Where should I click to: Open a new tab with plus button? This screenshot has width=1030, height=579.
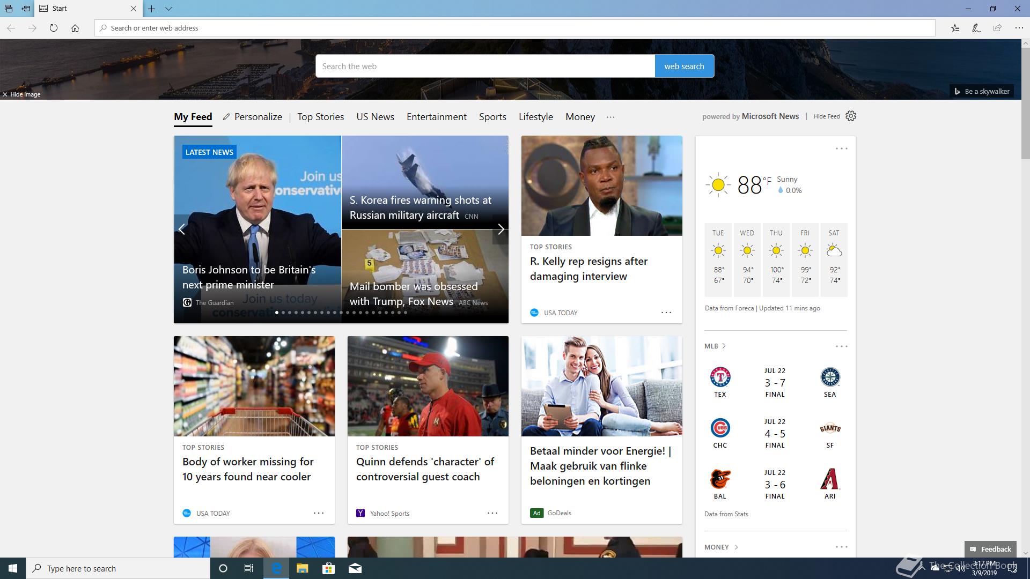click(x=152, y=9)
